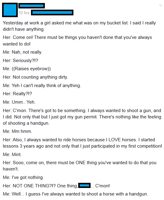Image resolution: width=164 pixels, height=200 pixels.
Task: Select the 'Me: Nah, not really.' line
Action: point(23,52)
